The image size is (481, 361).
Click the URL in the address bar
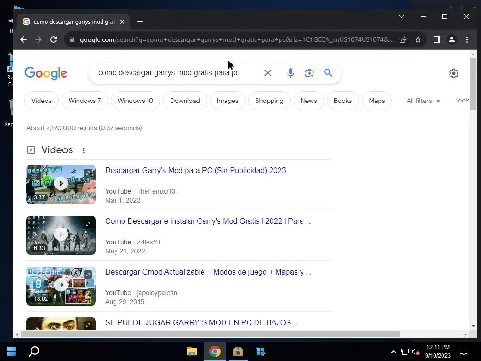click(236, 39)
